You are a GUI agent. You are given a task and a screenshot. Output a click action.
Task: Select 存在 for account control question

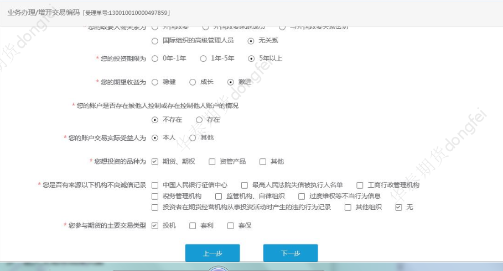point(199,119)
